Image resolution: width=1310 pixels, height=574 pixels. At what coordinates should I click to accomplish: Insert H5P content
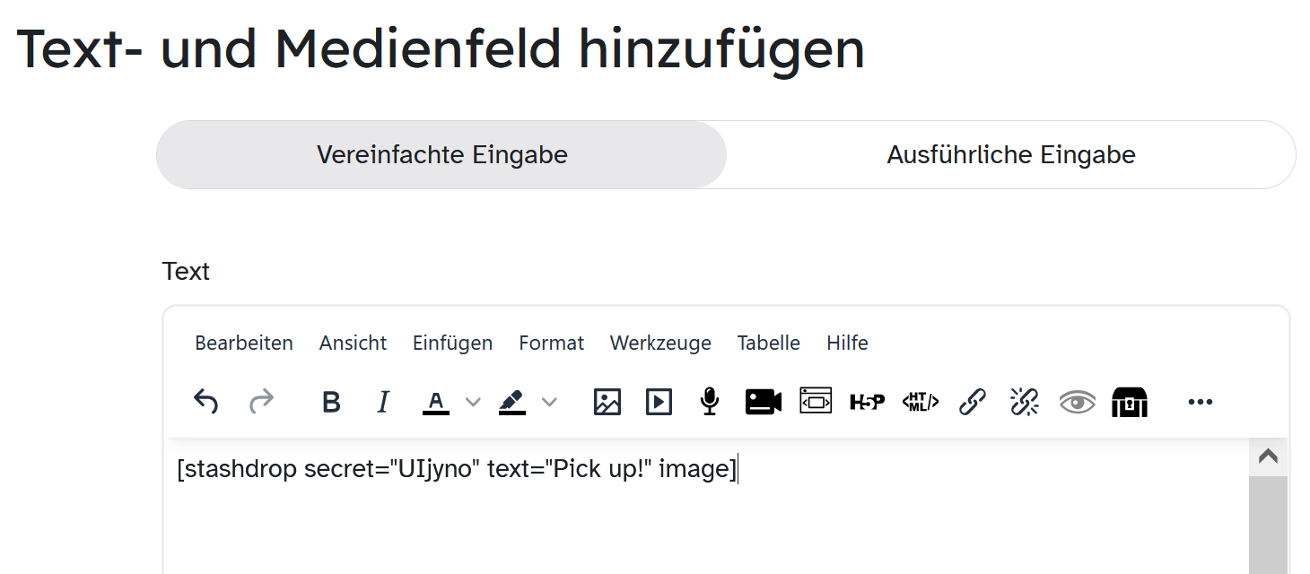point(867,402)
